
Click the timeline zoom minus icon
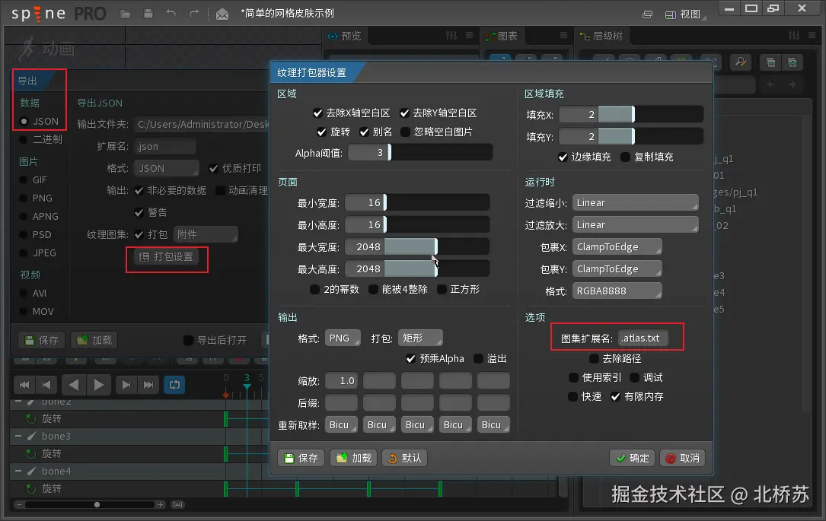pyautogui.click(x=19, y=505)
